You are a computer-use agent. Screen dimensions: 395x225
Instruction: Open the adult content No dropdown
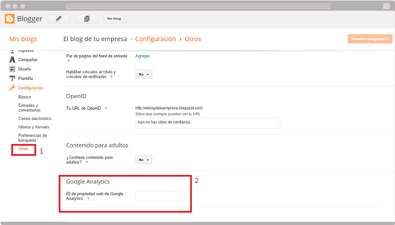click(x=143, y=160)
